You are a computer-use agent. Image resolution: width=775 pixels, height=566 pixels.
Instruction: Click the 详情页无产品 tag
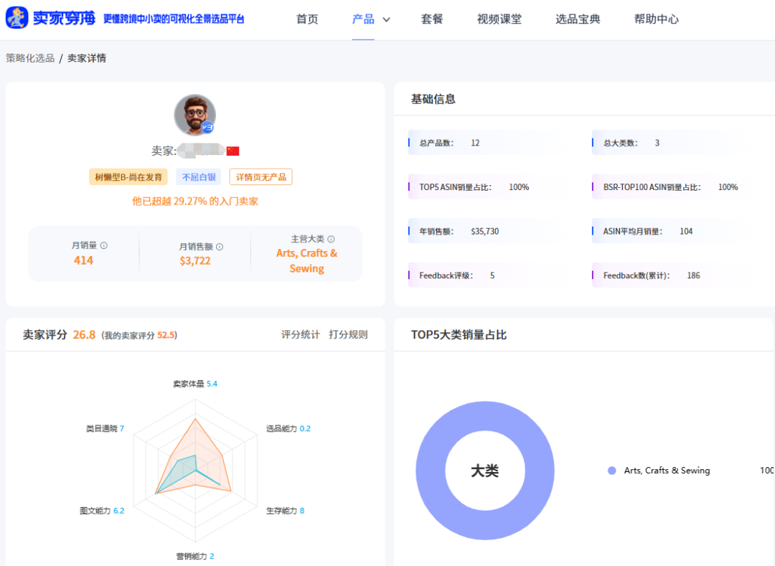click(260, 176)
